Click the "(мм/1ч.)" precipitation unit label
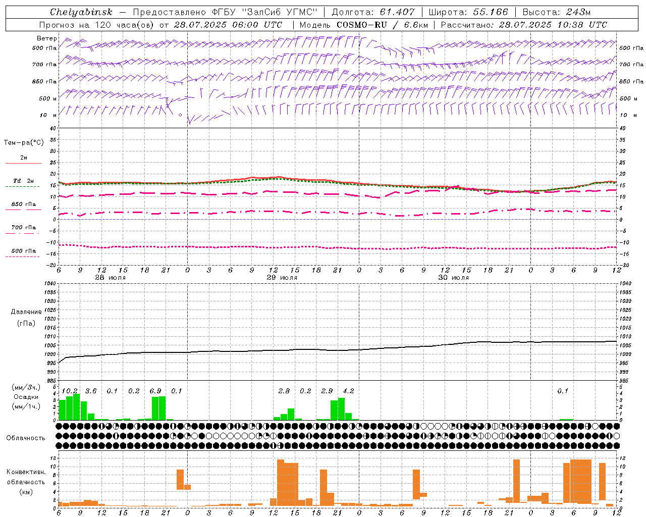Screen dimensions: 646x517 26,406
